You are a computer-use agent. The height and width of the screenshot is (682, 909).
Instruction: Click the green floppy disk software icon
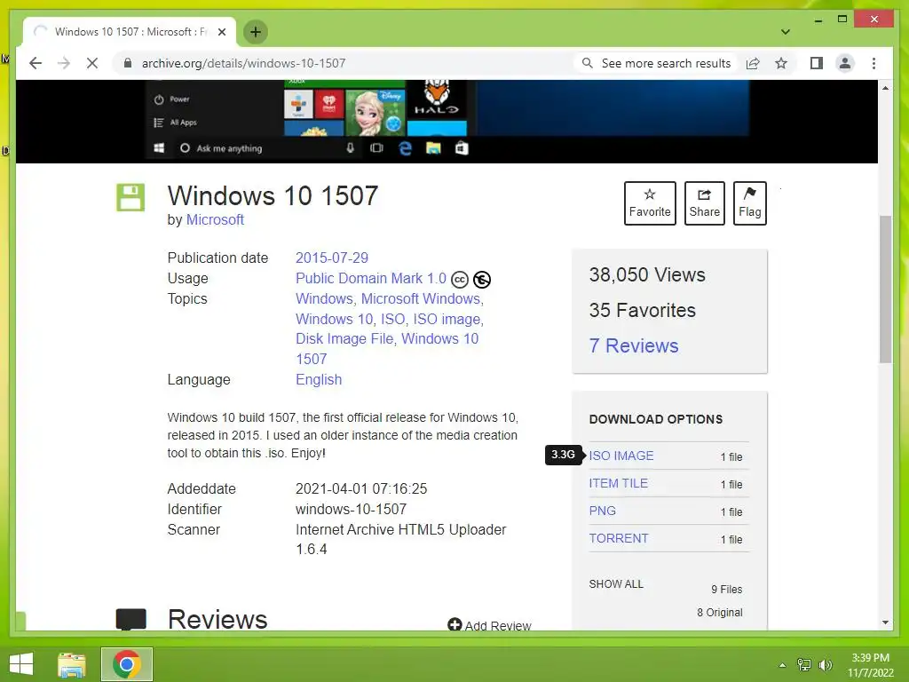130,197
